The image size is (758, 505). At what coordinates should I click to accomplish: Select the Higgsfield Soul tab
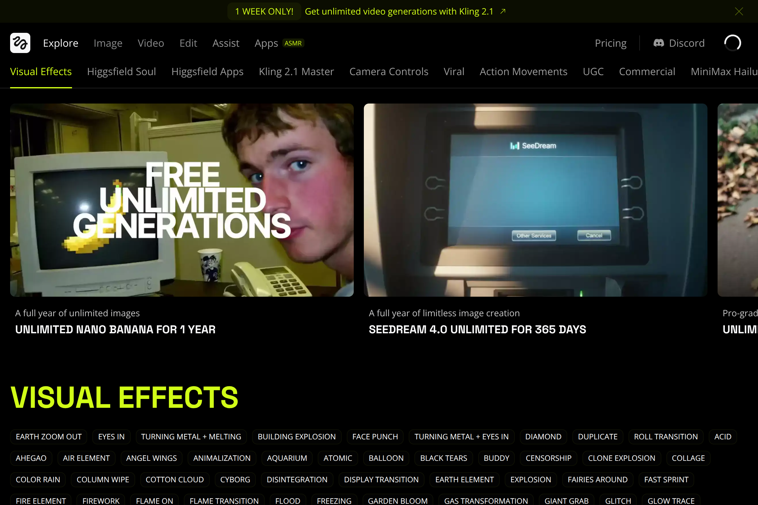point(122,72)
